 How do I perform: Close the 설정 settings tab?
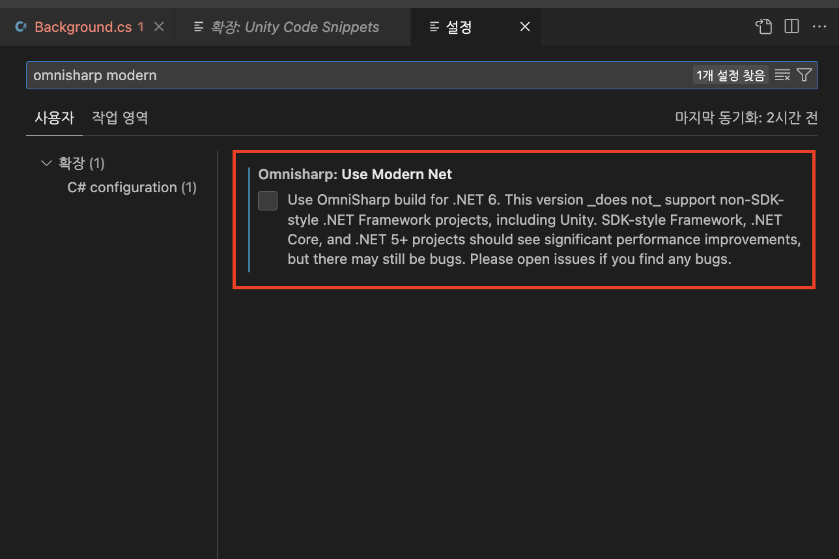click(525, 27)
